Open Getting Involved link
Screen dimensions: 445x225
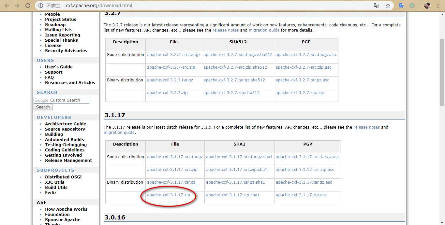pos(63,155)
